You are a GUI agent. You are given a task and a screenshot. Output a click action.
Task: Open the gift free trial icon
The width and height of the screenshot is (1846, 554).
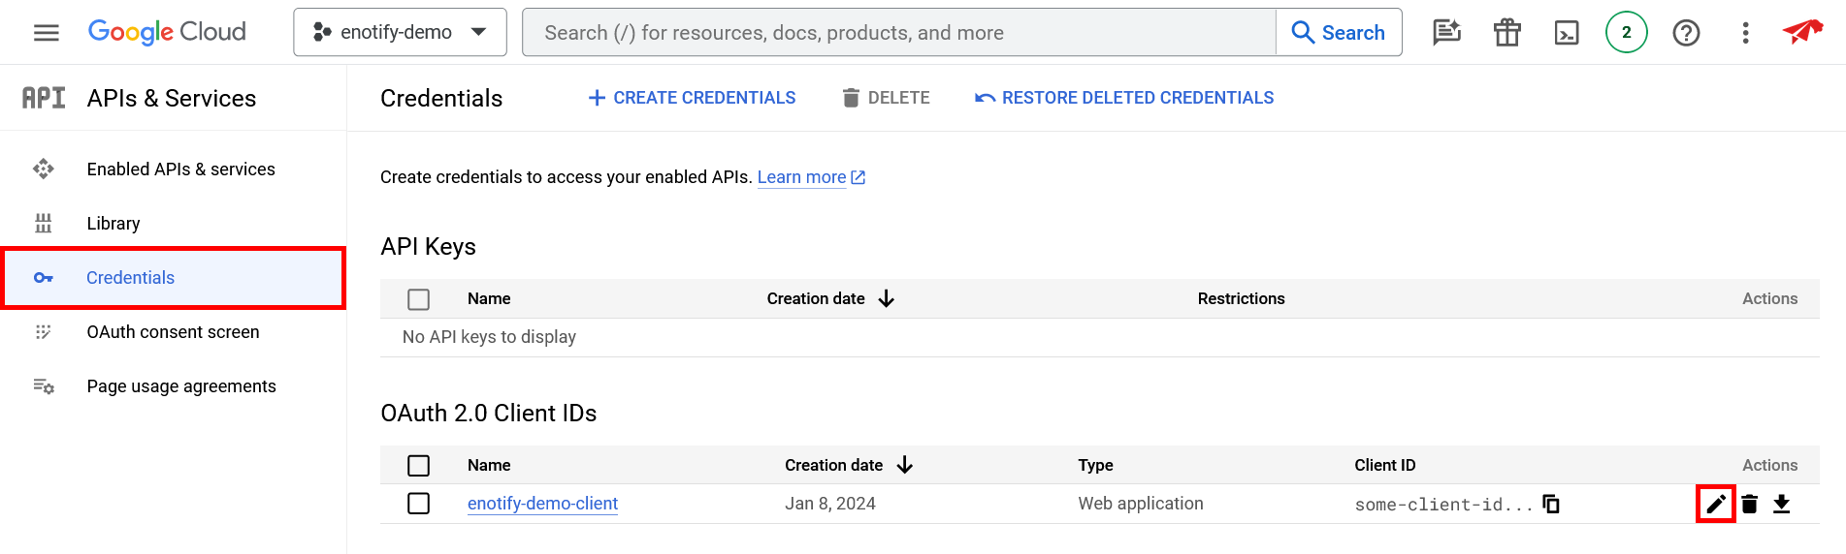(1506, 33)
